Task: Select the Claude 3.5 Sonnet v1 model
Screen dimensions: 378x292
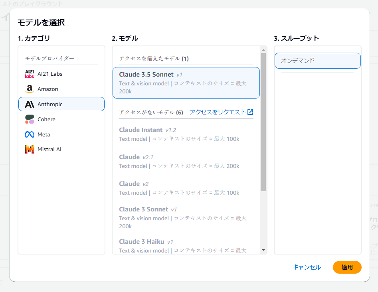Action: 186,83
